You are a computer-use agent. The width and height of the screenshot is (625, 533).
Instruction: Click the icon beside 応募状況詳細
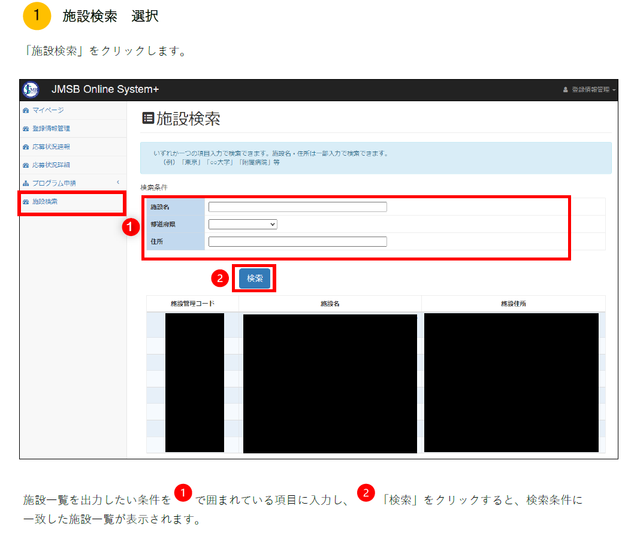pyautogui.click(x=25, y=165)
